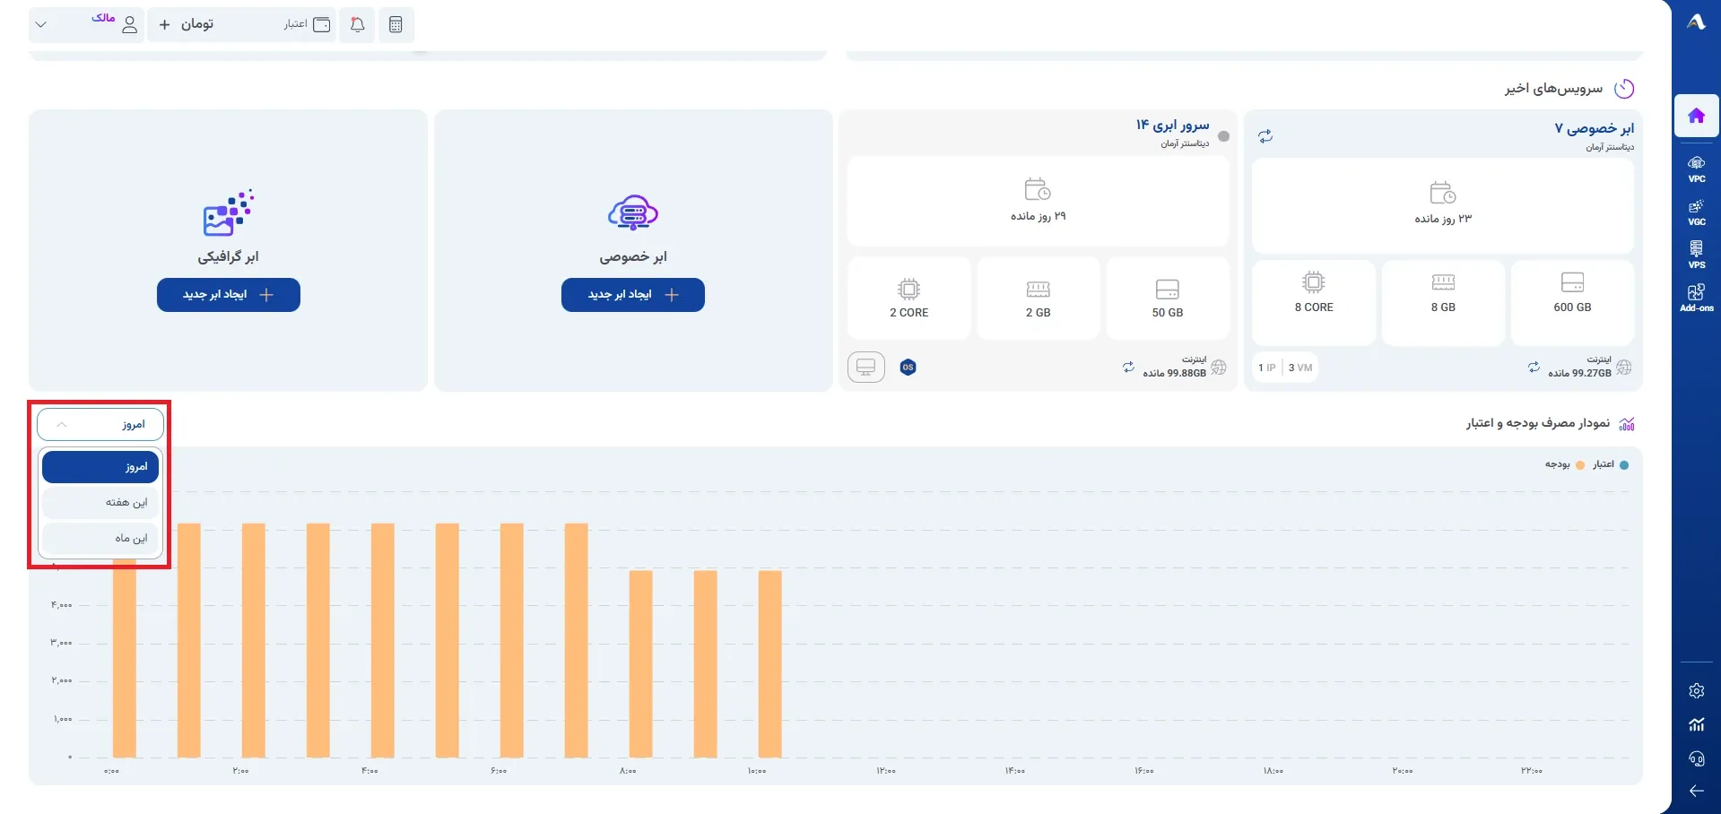The image size is (1721, 814).
Task: Click the OS badge on سرور ابری ۱۴
Action: (908, 368)
